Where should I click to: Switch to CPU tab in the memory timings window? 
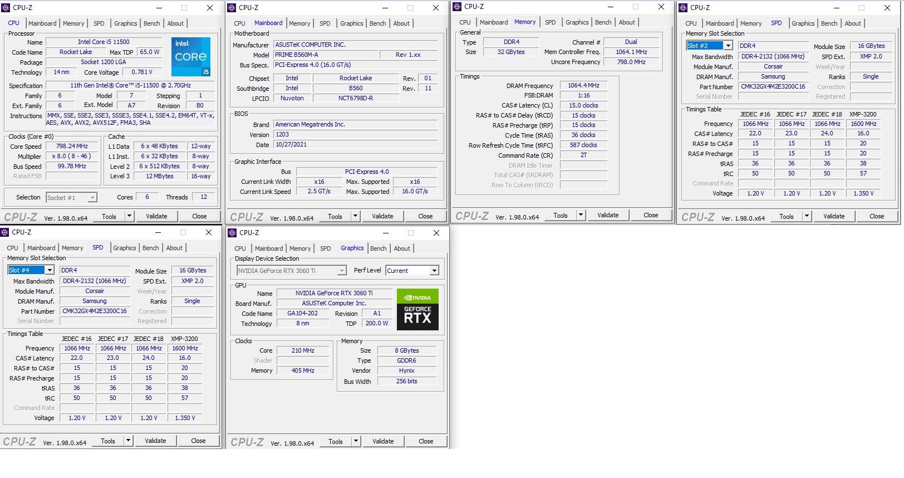[x=465, y=22]
